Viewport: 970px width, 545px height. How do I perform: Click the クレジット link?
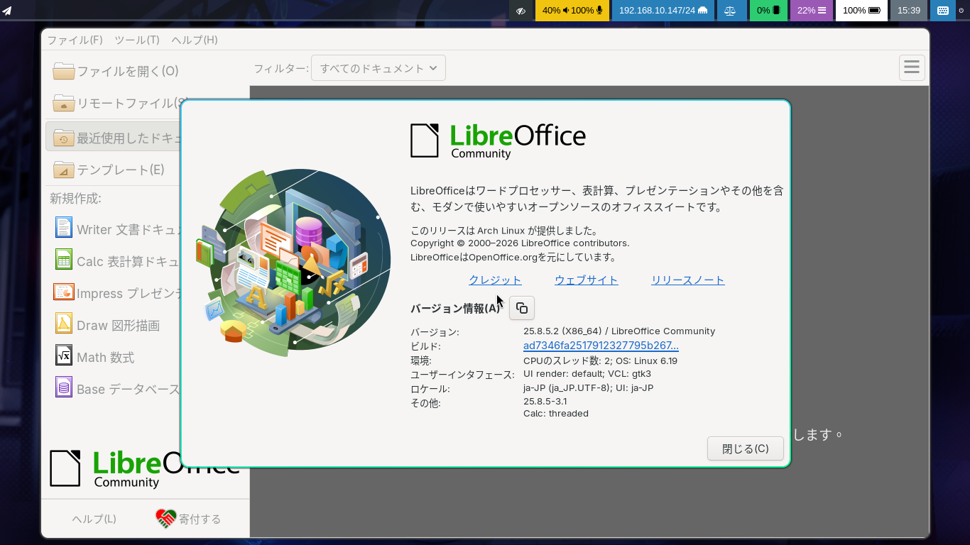[495, 280]
